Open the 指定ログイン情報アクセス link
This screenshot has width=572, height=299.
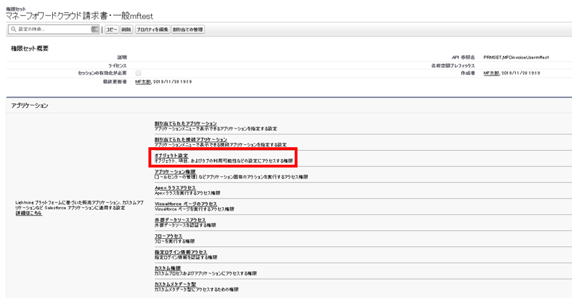point(181,252)
